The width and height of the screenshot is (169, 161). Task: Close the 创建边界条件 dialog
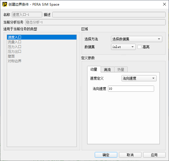point(165,4)
